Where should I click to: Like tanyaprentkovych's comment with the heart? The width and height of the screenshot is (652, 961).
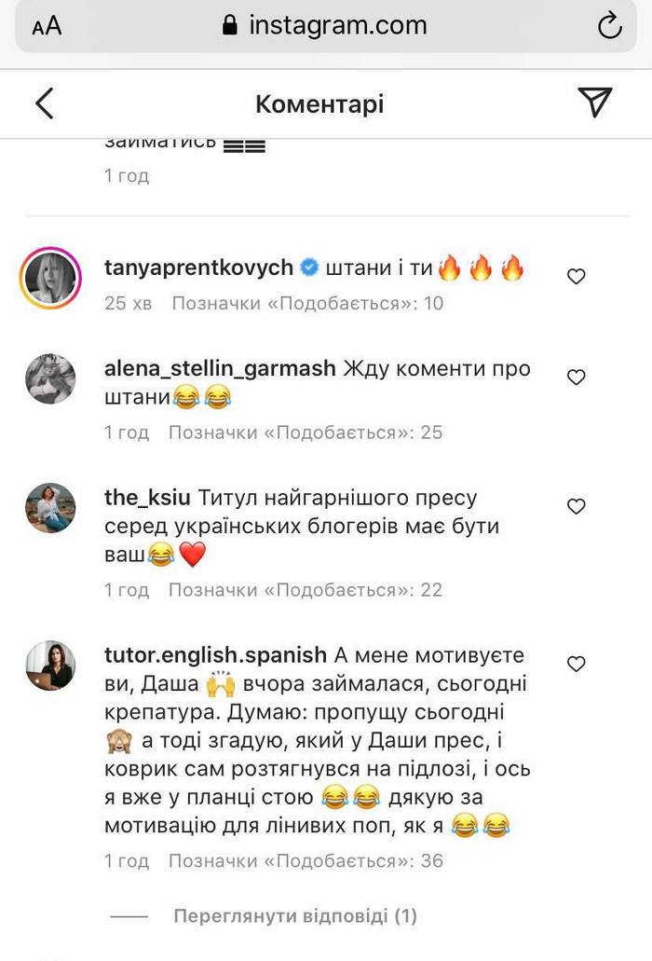click(577, 276)
